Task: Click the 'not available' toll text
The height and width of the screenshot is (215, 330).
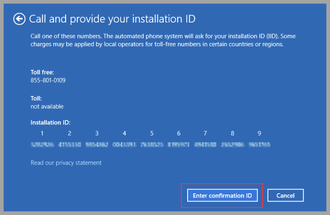Action: [47, 106]
